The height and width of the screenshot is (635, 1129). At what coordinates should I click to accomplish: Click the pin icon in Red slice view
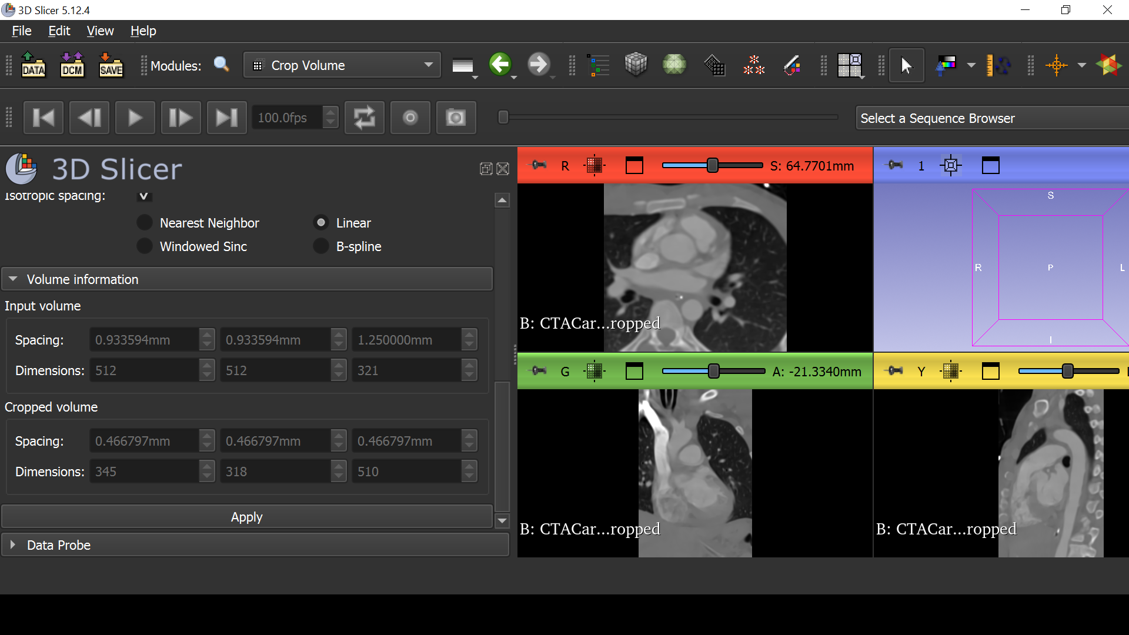point(539,165)
